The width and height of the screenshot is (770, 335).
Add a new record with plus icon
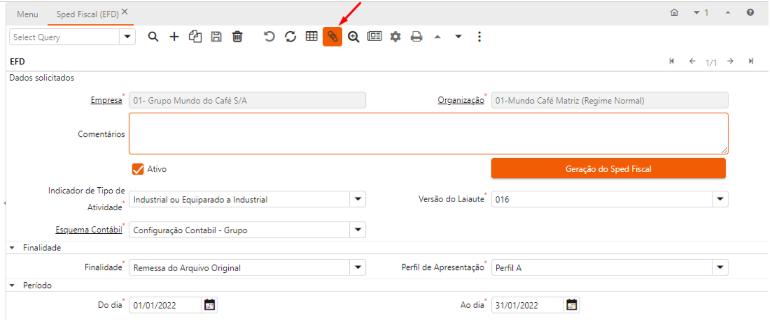click(x=174, y=37)
